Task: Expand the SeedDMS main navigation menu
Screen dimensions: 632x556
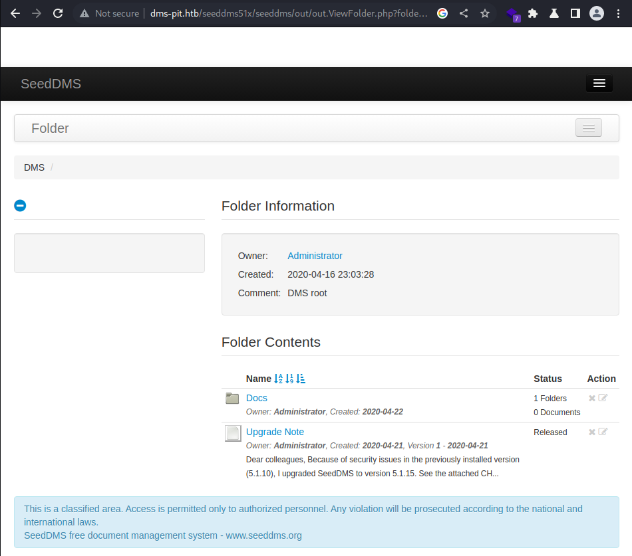Action: tap(599, 83)
